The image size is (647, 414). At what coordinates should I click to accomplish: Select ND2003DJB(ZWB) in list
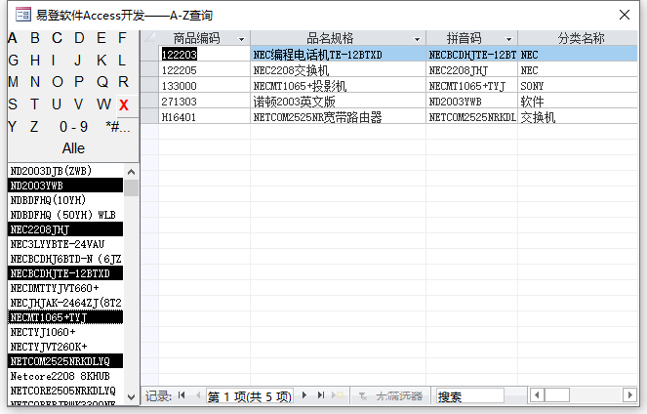coord(65,171)
